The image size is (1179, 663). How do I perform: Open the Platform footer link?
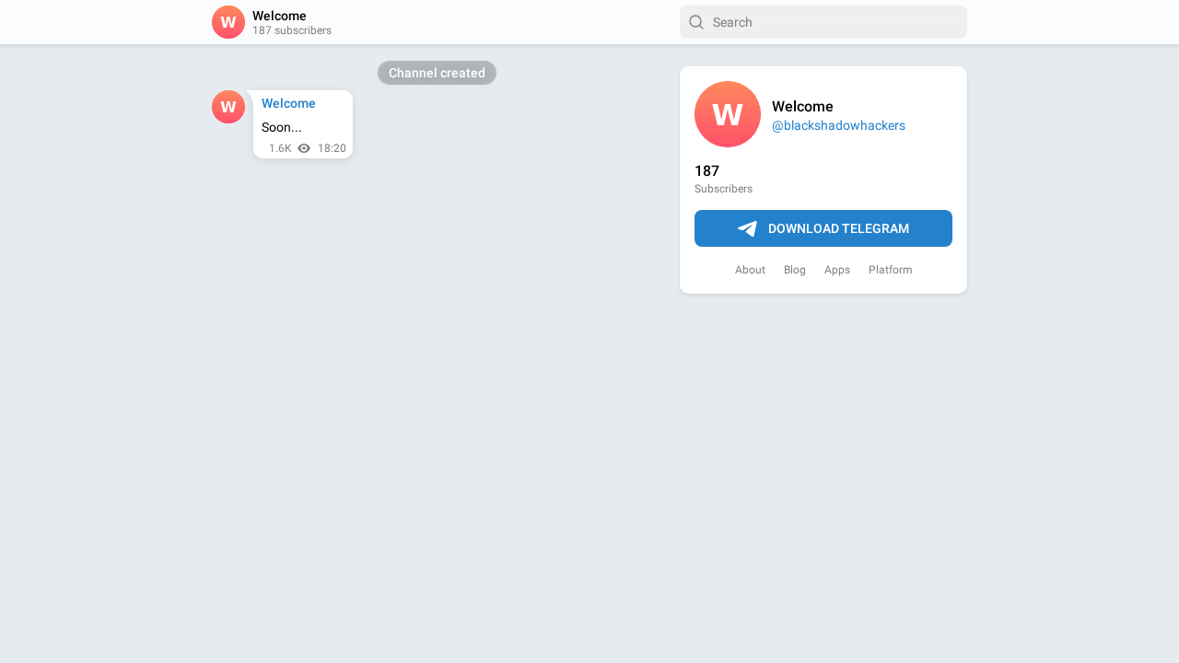[x=891, y=270]
